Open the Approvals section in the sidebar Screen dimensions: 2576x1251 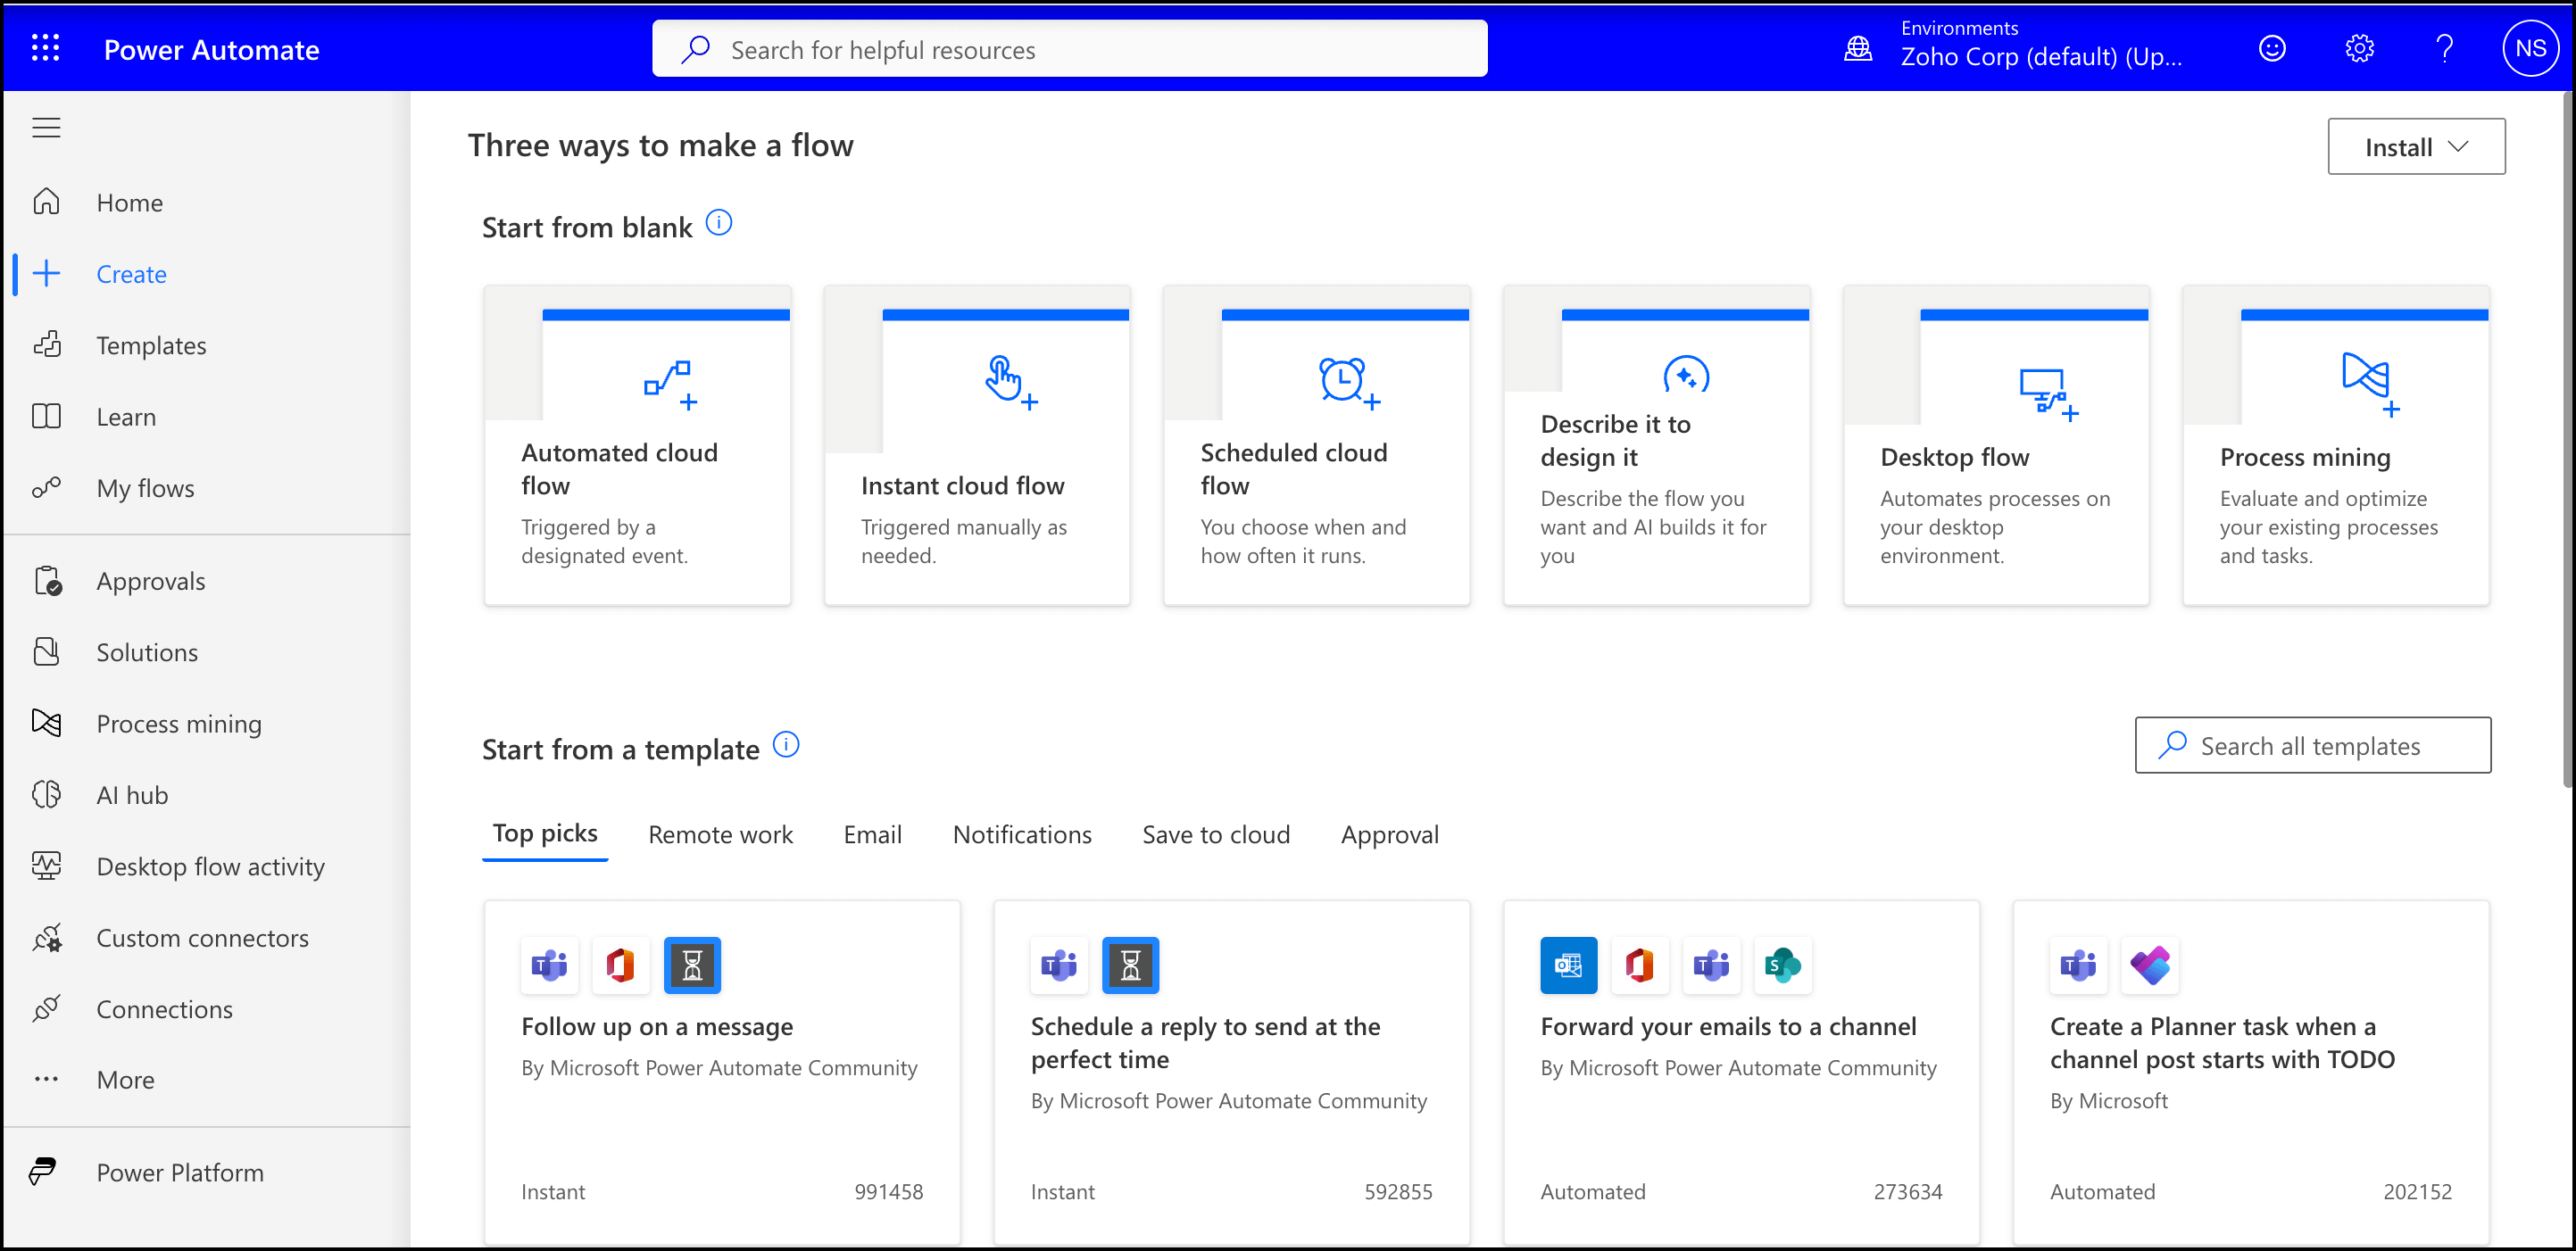(150, 580)
